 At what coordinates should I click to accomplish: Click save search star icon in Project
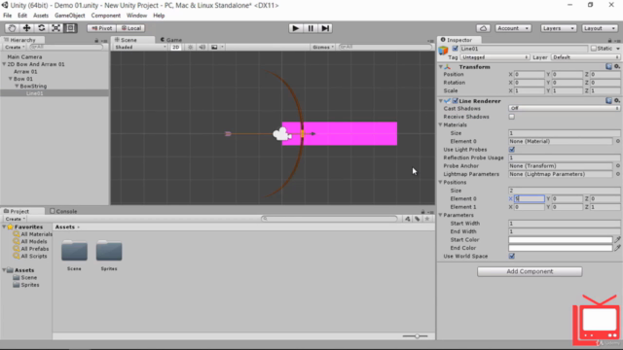click(427, 219)
